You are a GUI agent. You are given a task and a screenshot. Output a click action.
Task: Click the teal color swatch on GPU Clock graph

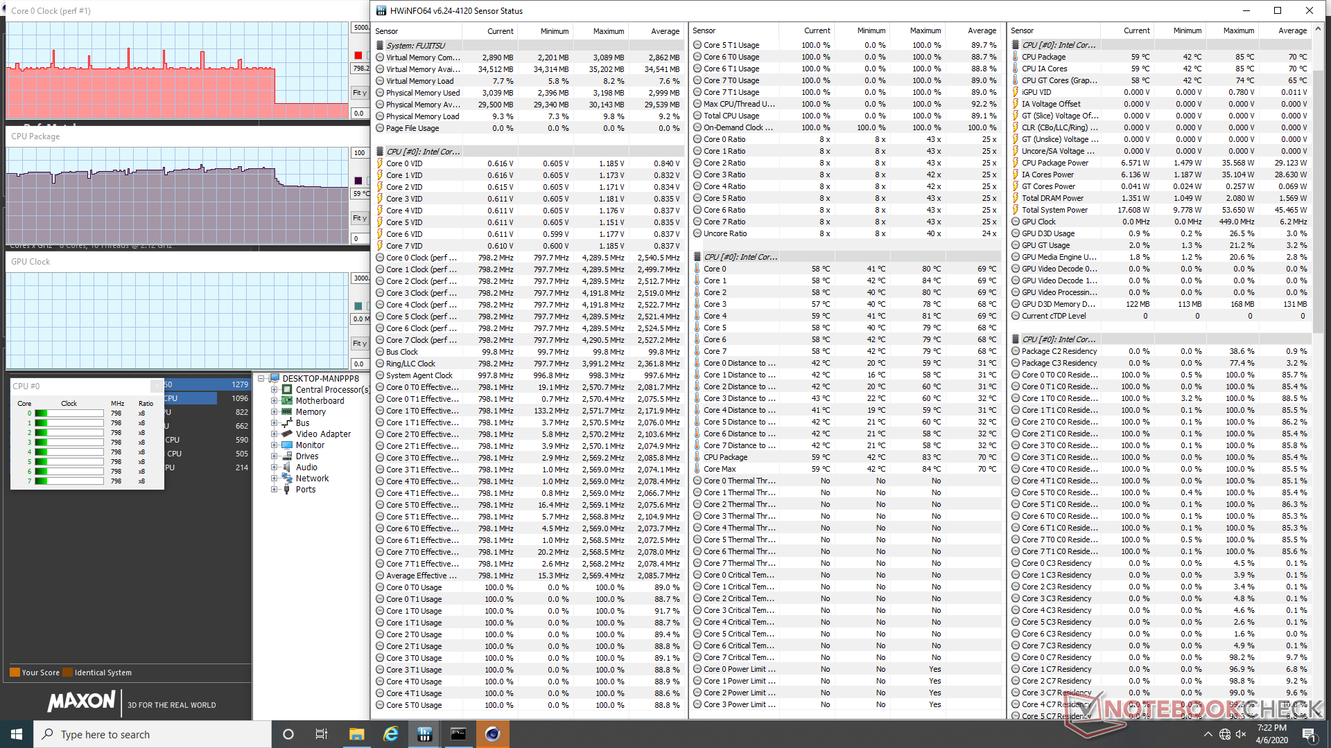tap(358, 306)
